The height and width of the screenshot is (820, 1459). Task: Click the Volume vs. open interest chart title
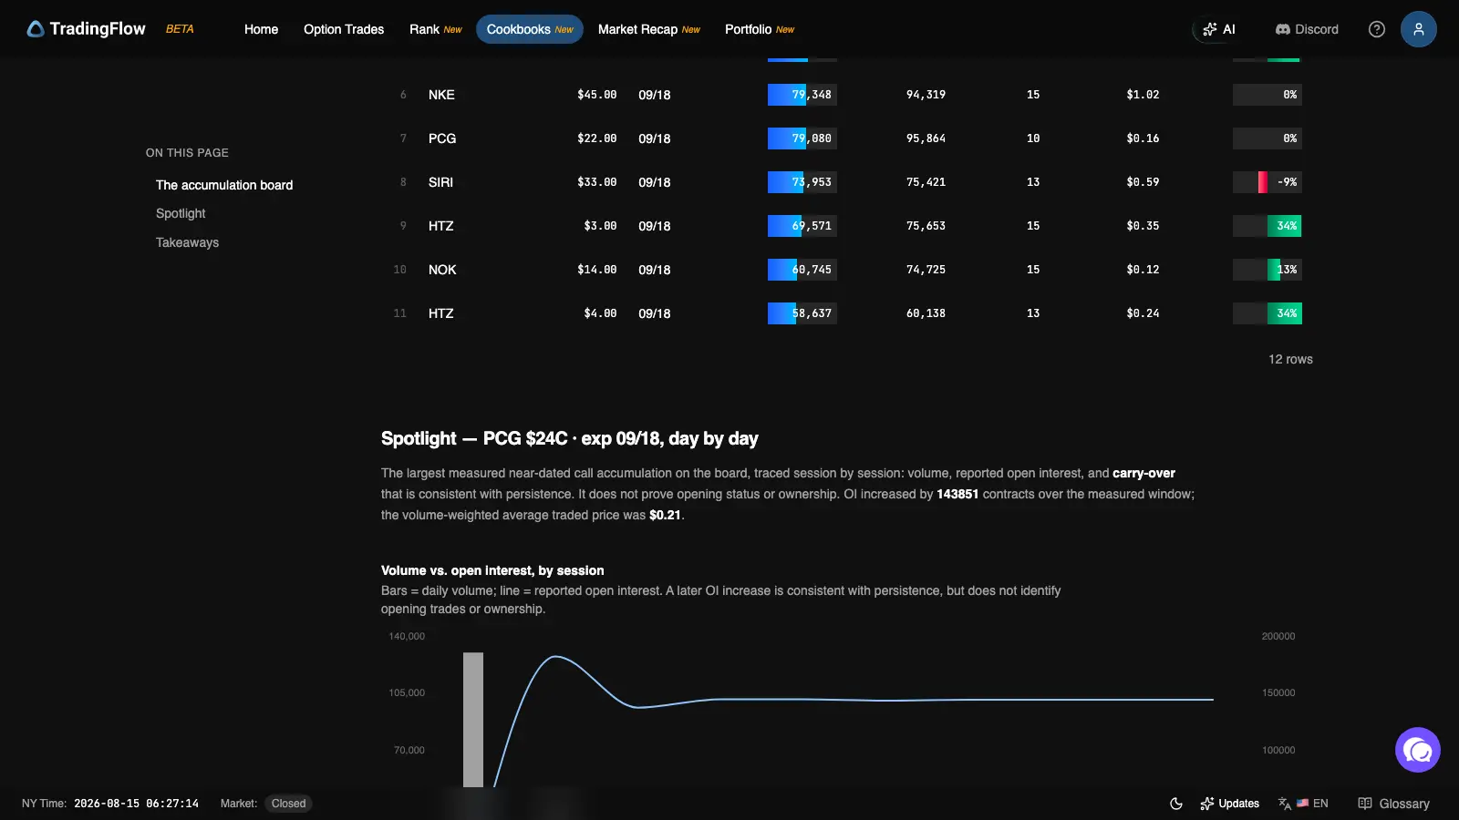click(492, 570)
